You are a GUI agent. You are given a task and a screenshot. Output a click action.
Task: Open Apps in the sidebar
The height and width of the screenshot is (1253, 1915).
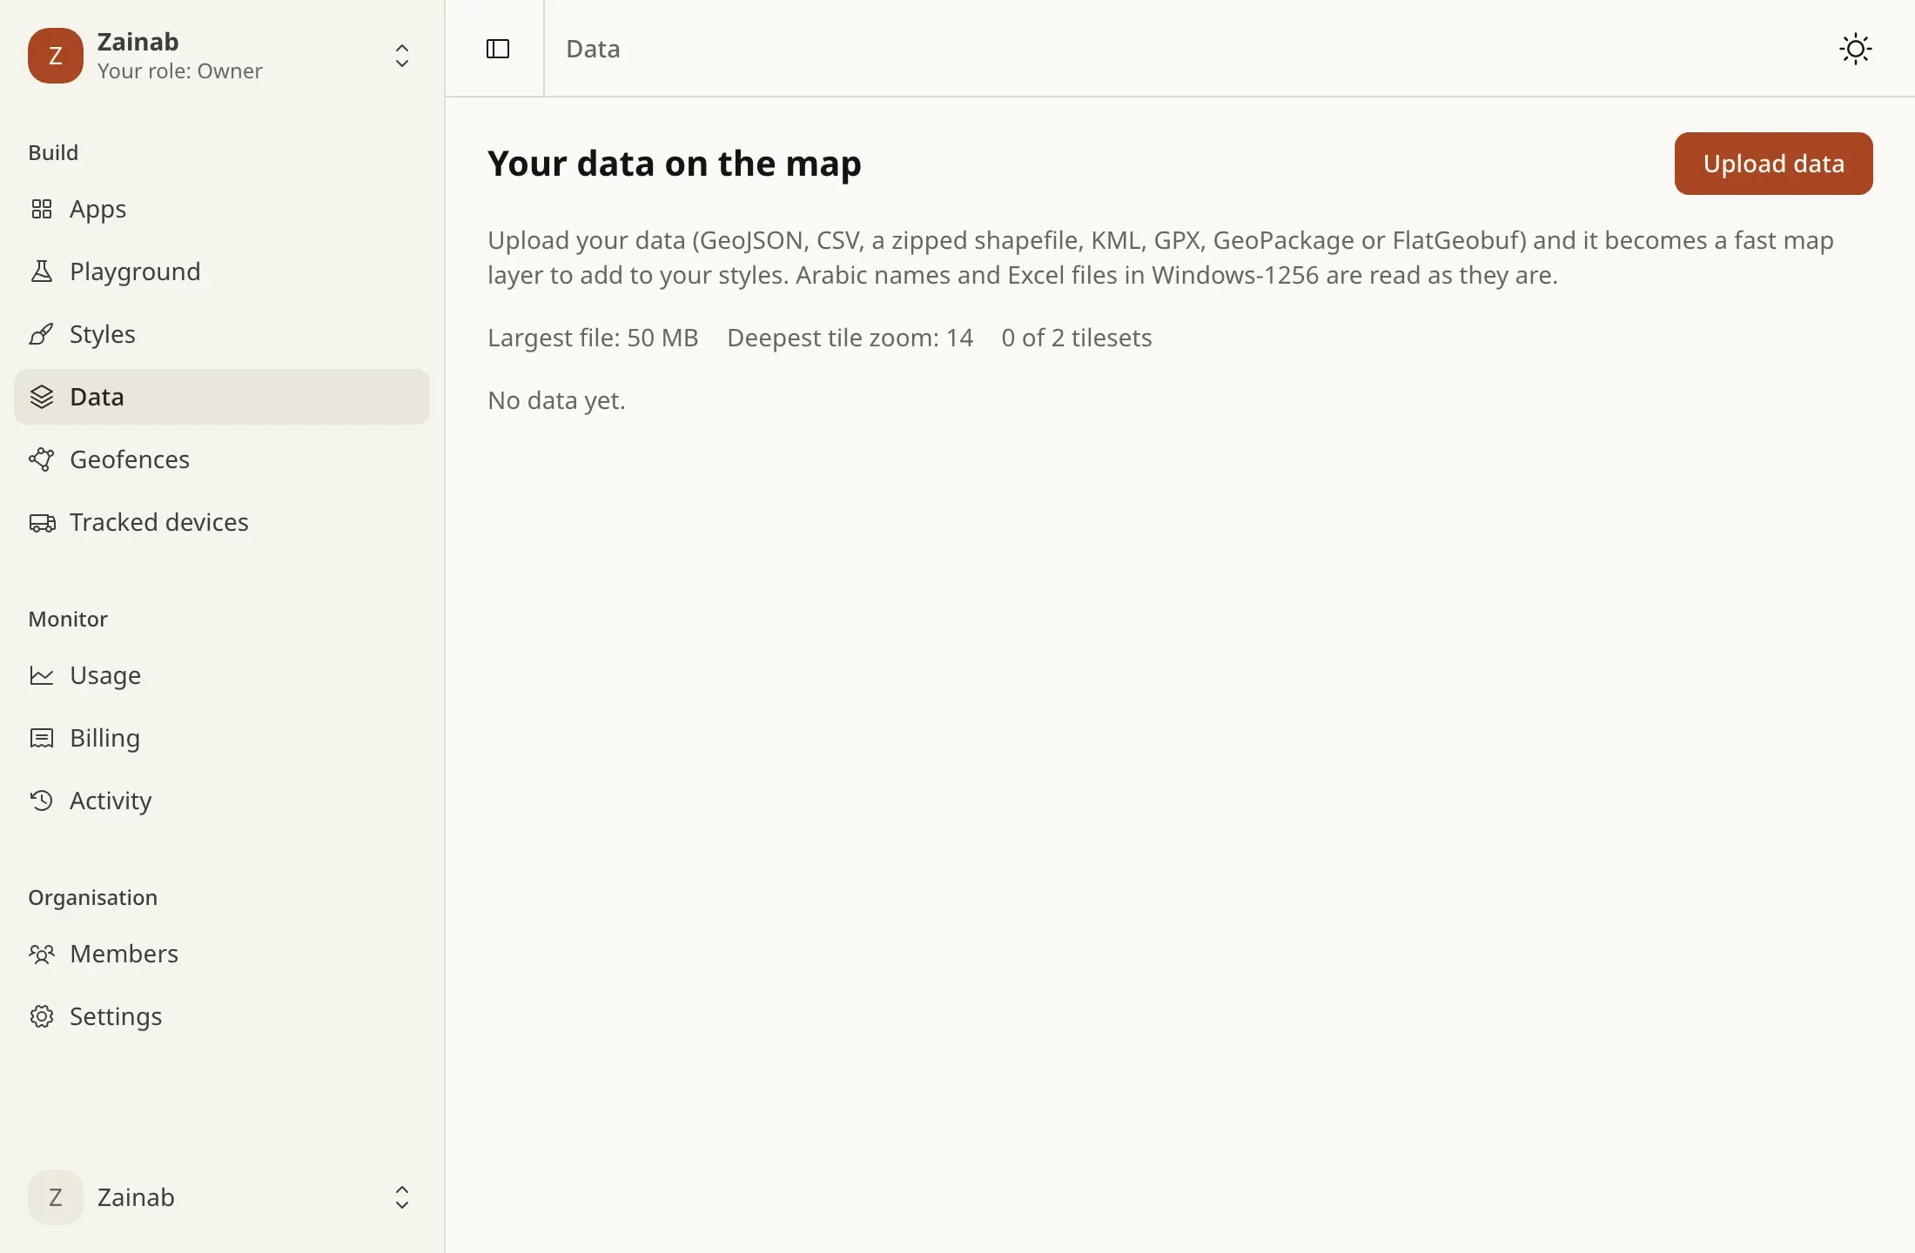coord(222,209)
